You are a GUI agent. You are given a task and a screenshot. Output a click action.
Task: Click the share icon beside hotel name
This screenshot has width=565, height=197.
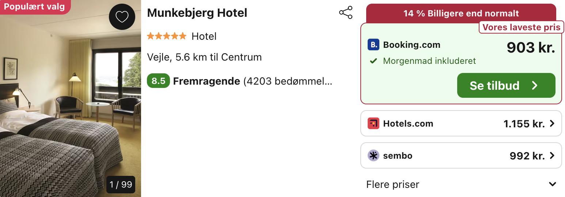346,13
